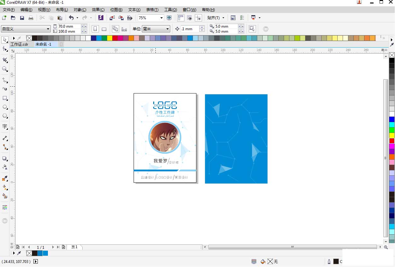Expand the document palette arrow at bottom
Viewport: 395px width, 268px height.
14,253
